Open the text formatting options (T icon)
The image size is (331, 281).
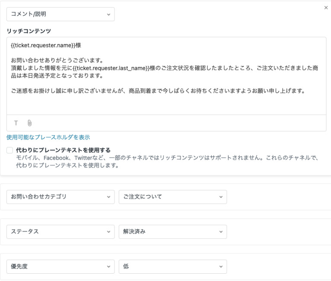(16, 123)
